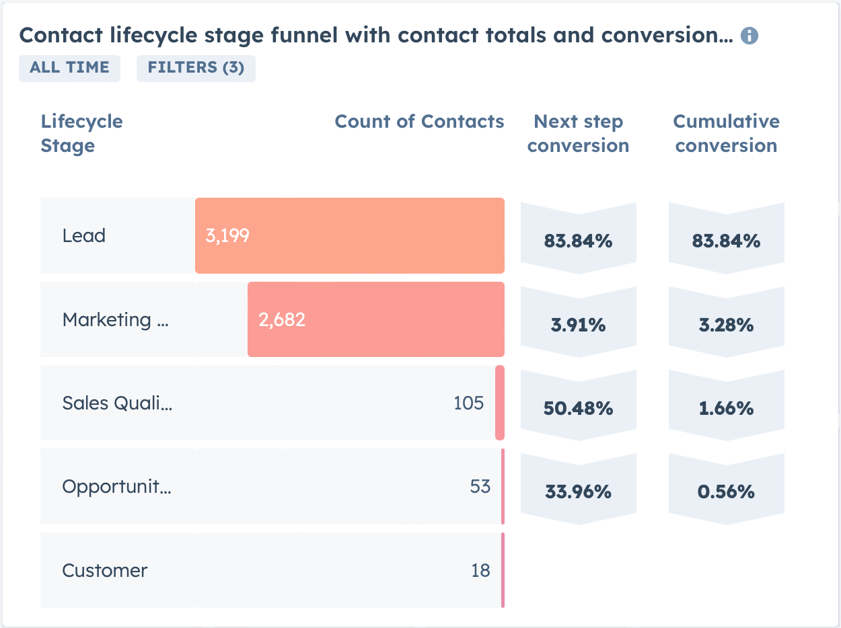The height and width of the screenshot is (628, 841).
Task: Click the info icon beside the report title
Action: click(750, 36)
